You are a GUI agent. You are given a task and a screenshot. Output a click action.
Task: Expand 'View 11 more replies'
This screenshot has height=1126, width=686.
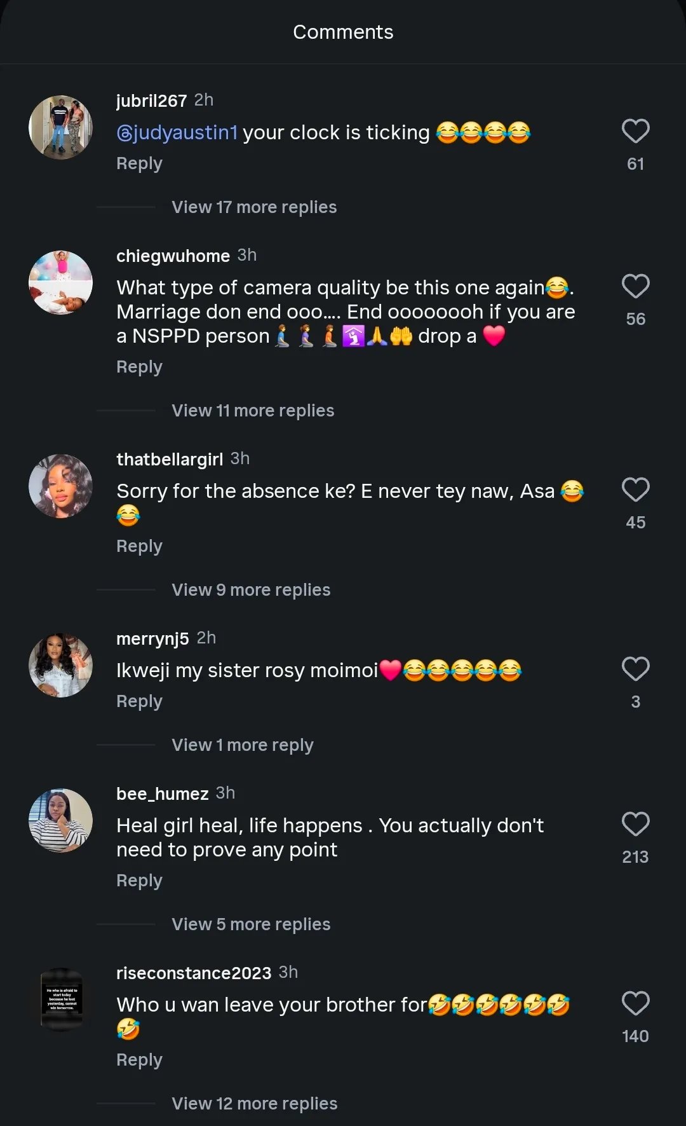(x=253, y=411)
